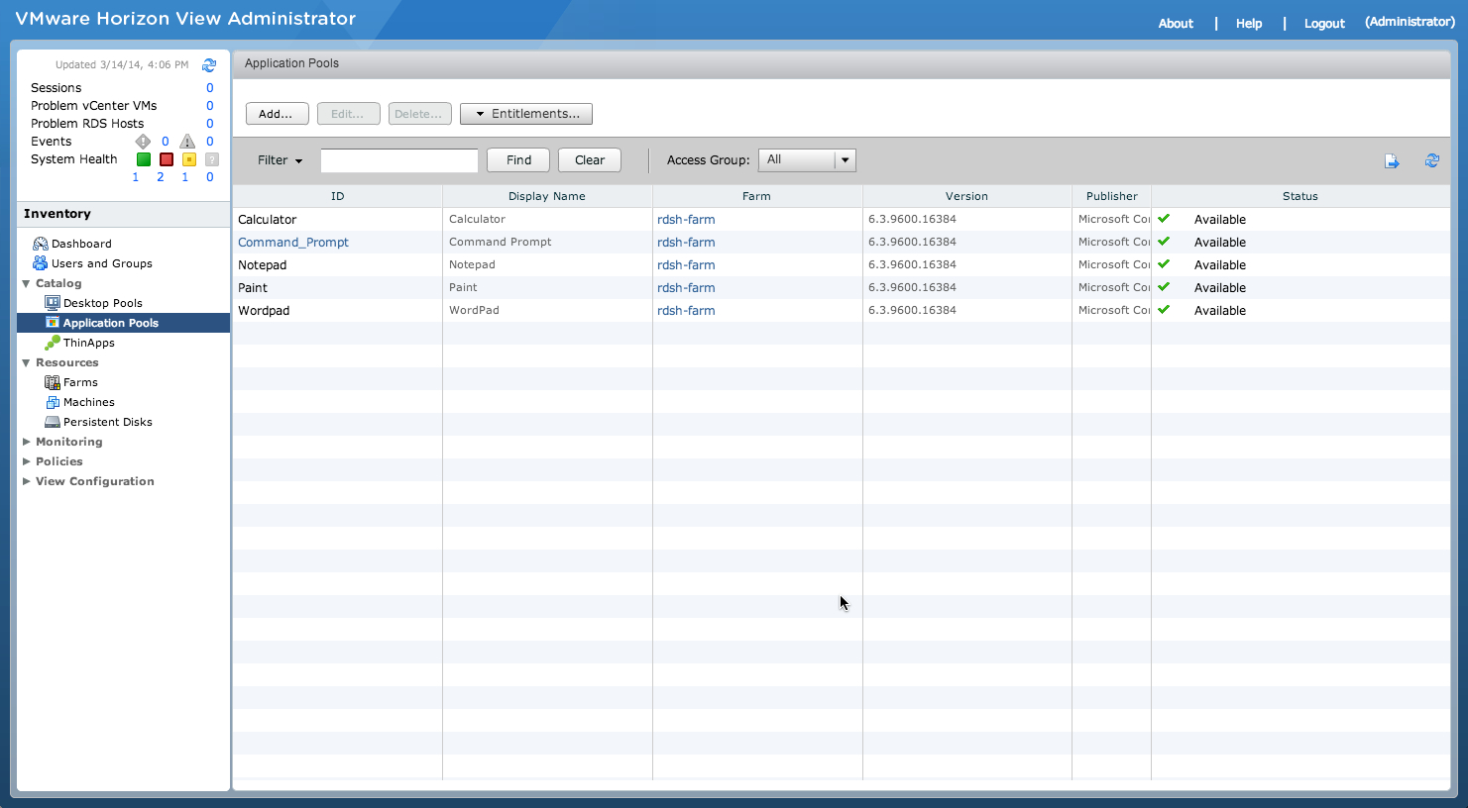Refresh the Application Pools table
1468x808 pixels.
[1431, 160]
